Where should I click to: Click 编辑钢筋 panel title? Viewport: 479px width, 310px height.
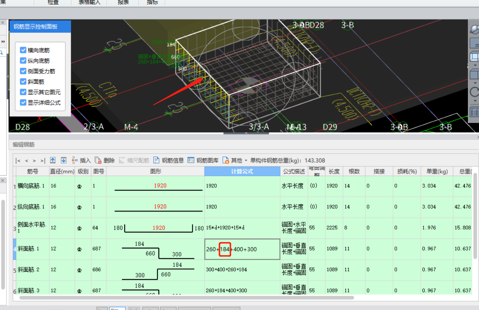(x=24, y=145)
